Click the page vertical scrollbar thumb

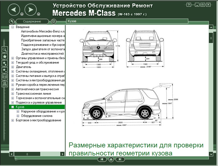(211, 38)
